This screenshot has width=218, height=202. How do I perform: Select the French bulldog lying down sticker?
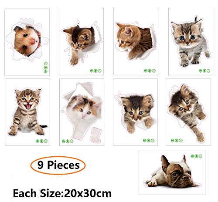click(x=172, y=172)
